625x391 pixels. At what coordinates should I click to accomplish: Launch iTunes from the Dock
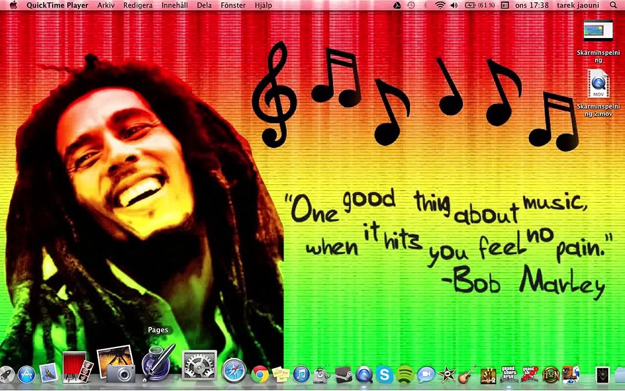301,374
